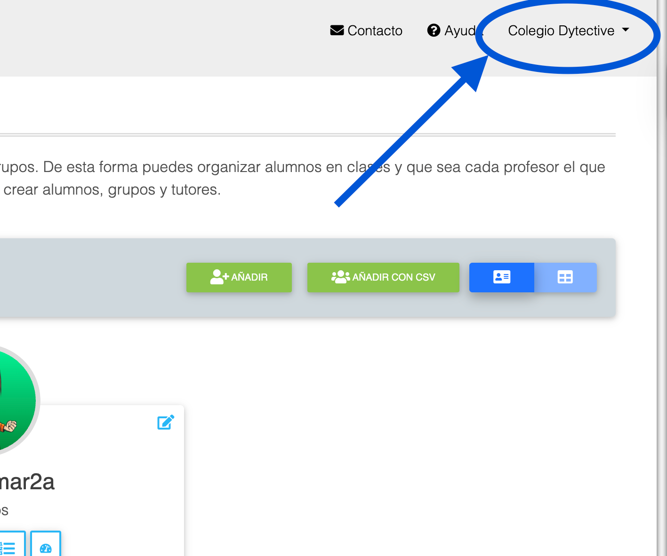Switch to card view with ID card icon

(x=502, y=277)
